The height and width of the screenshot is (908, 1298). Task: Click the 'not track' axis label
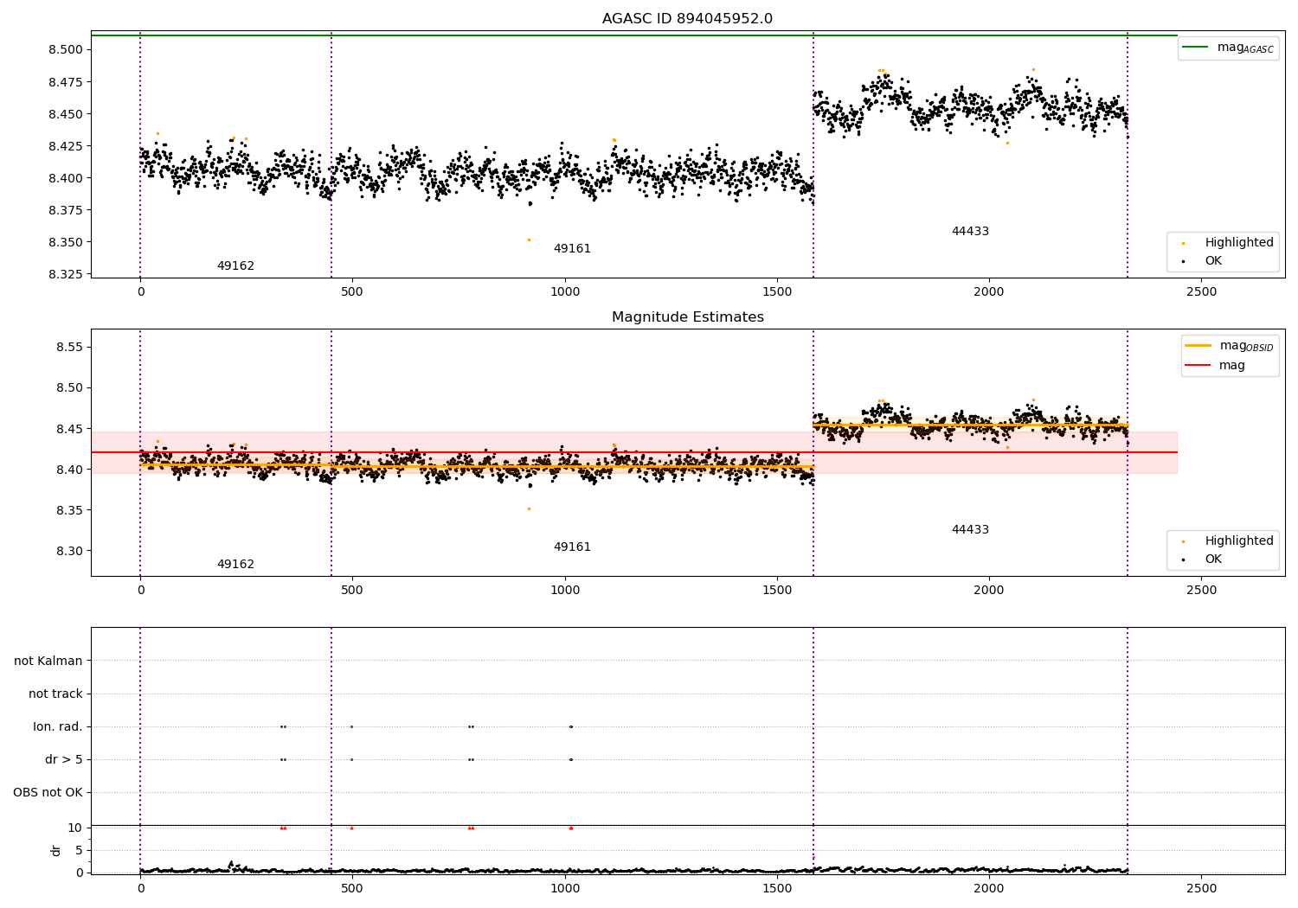coord(55,694)
